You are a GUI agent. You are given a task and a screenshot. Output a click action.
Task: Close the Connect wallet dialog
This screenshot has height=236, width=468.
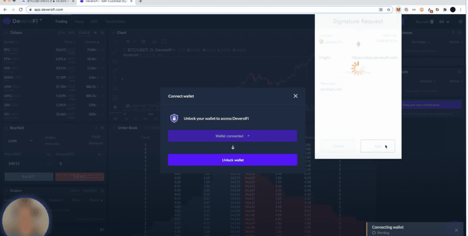click(296, 96)
